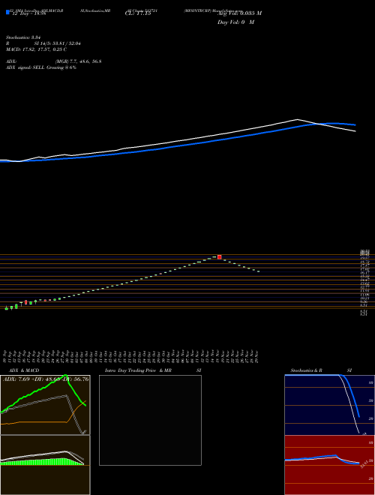Image resolution: width=375 pixels, height=495 pixels.
Task: Open the blue Stochastics chart panel
Action: click(x=329, y=405)
